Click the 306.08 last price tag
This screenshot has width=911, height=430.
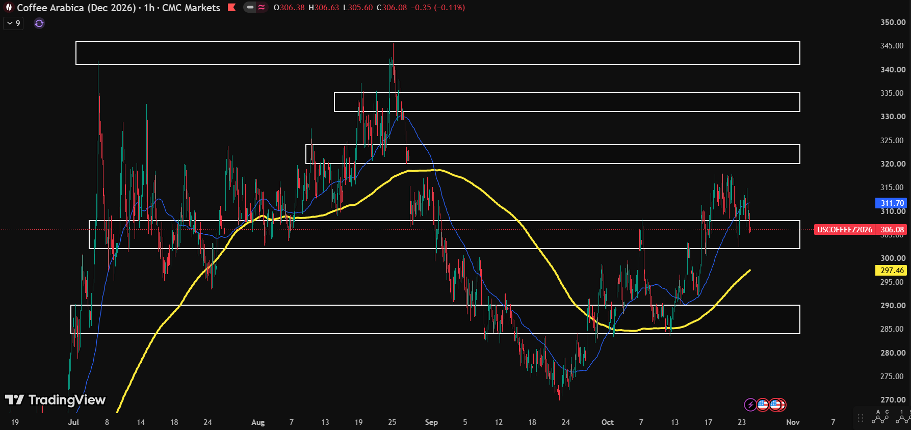tap(892, 230)
